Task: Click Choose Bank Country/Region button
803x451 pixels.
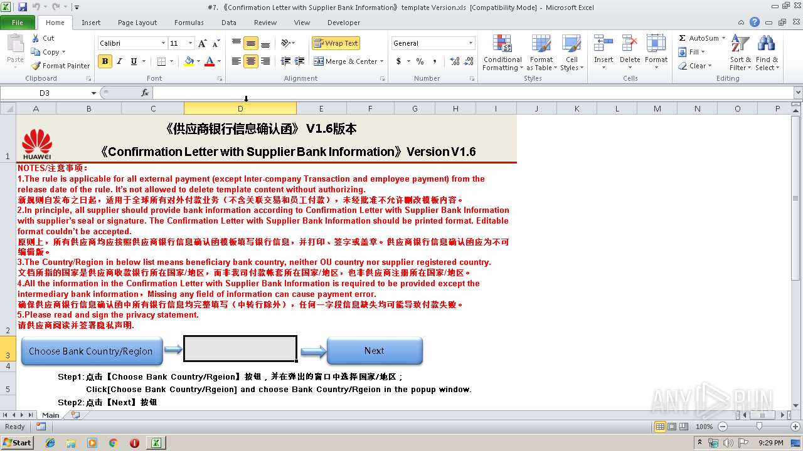Action: pos(92,351)
